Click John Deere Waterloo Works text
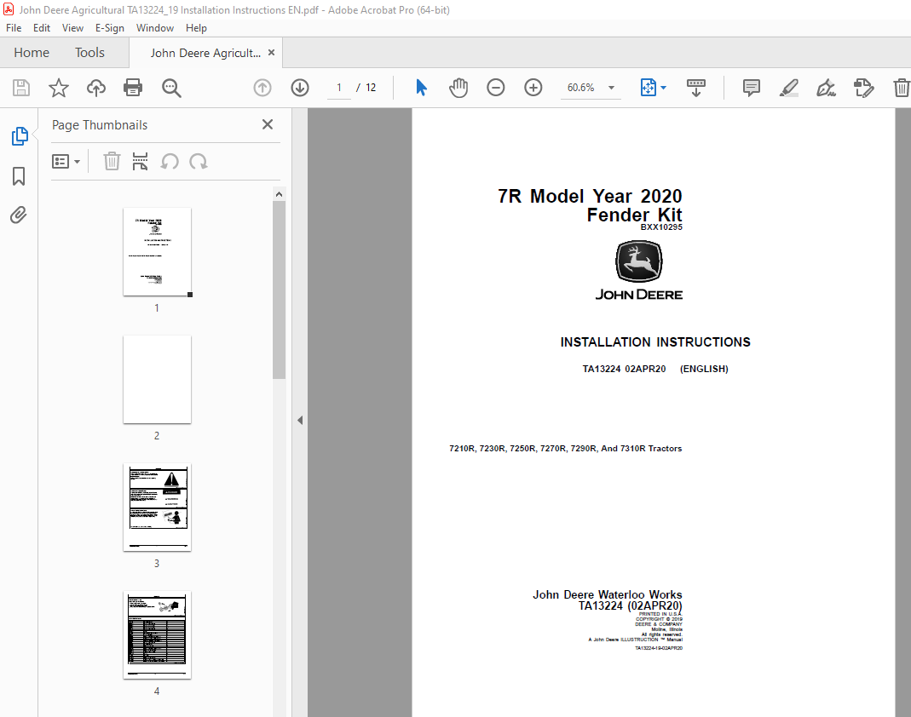This screenshot has height=717, width=911. [x=607, y=594]
